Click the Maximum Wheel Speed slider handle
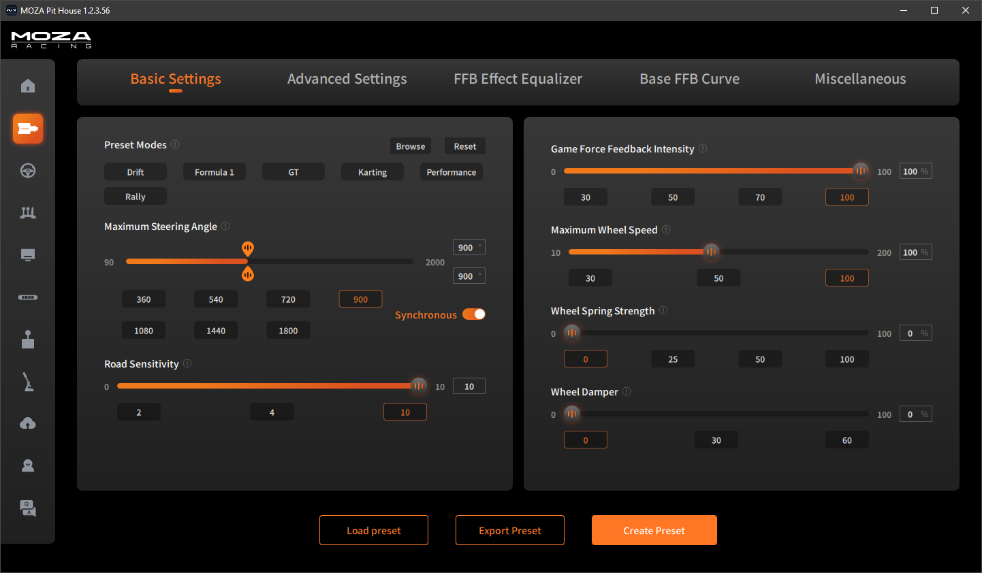982x573 pixels. point(711,252)
